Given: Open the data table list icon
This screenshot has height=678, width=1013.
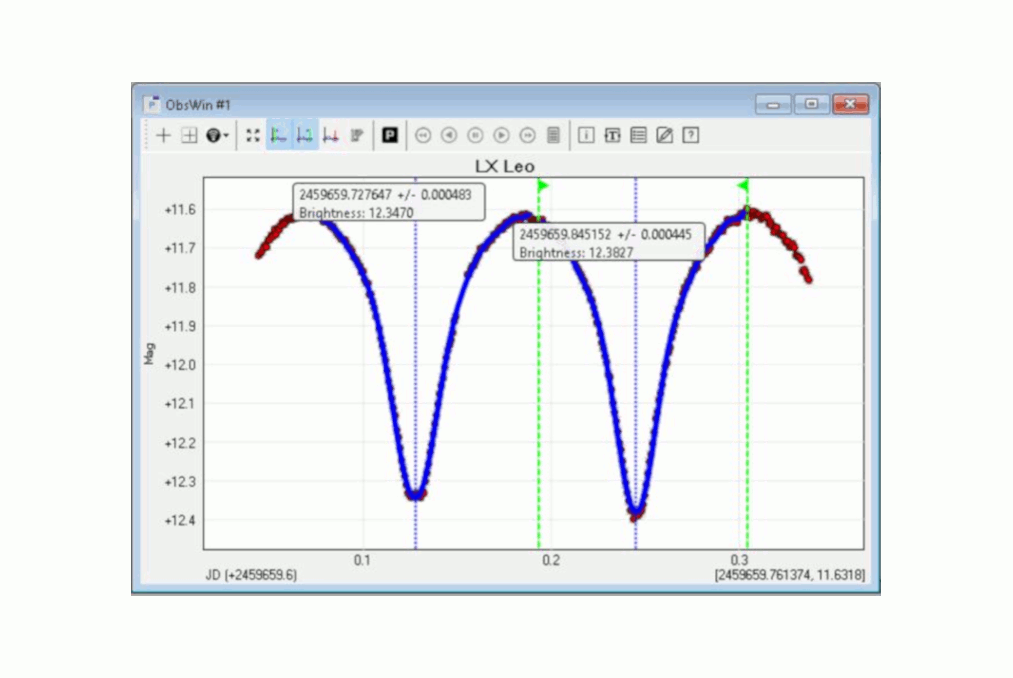Looking at the screenshot, I should click(x=638, y=135).
